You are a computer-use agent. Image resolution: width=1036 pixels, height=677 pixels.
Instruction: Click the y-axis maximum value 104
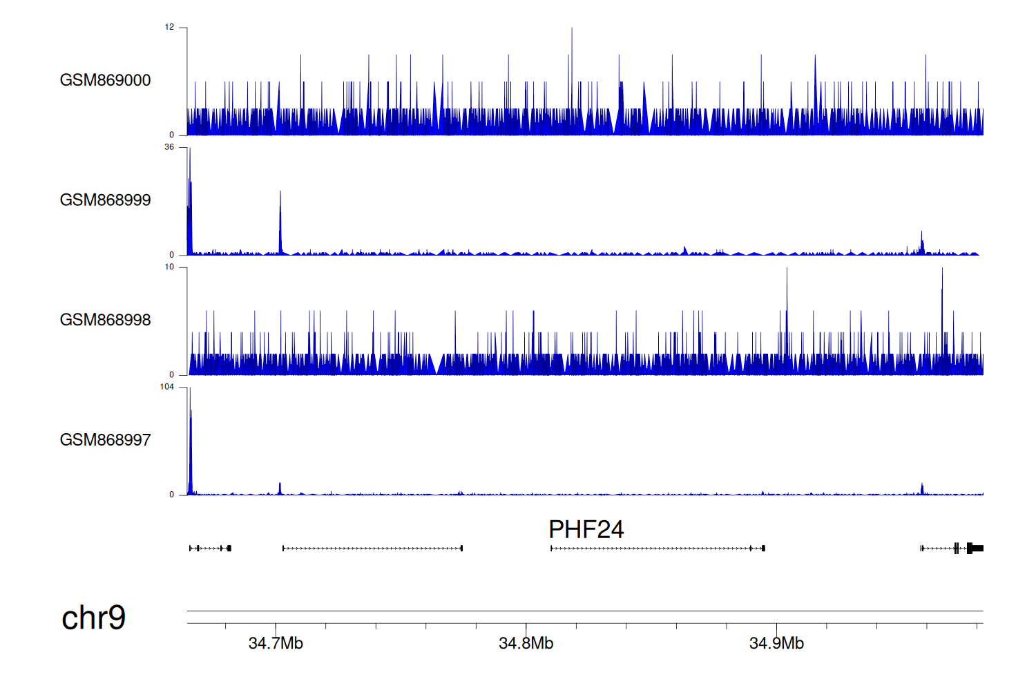pos(166,387)
